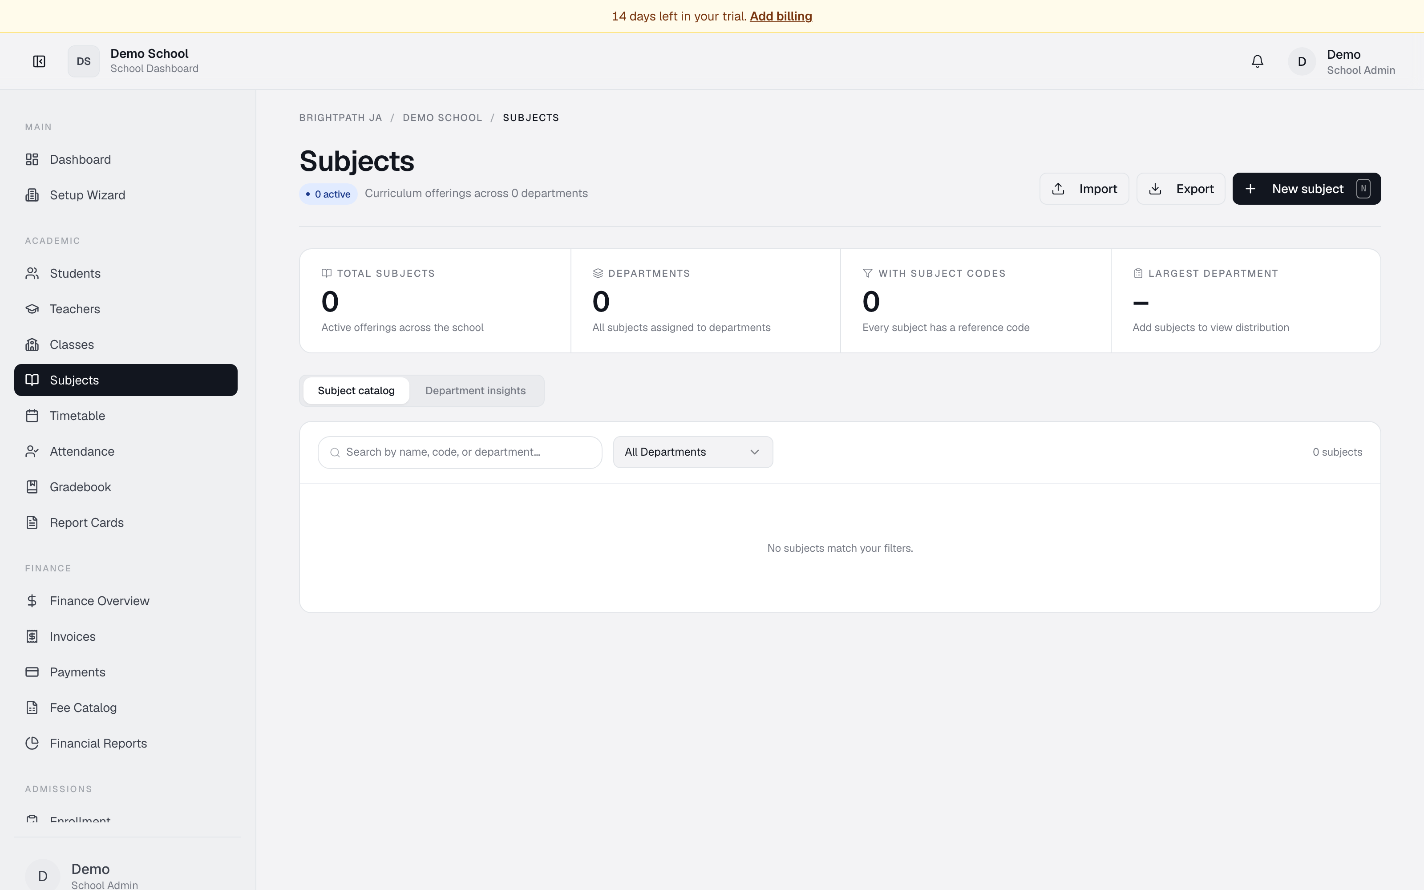Click the DS school avatar badge
The image size is (1424, 890).
[84, 61]
